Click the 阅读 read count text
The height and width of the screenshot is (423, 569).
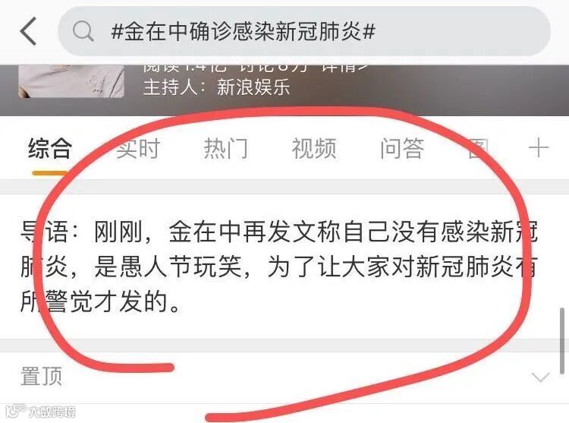[184, 68]
